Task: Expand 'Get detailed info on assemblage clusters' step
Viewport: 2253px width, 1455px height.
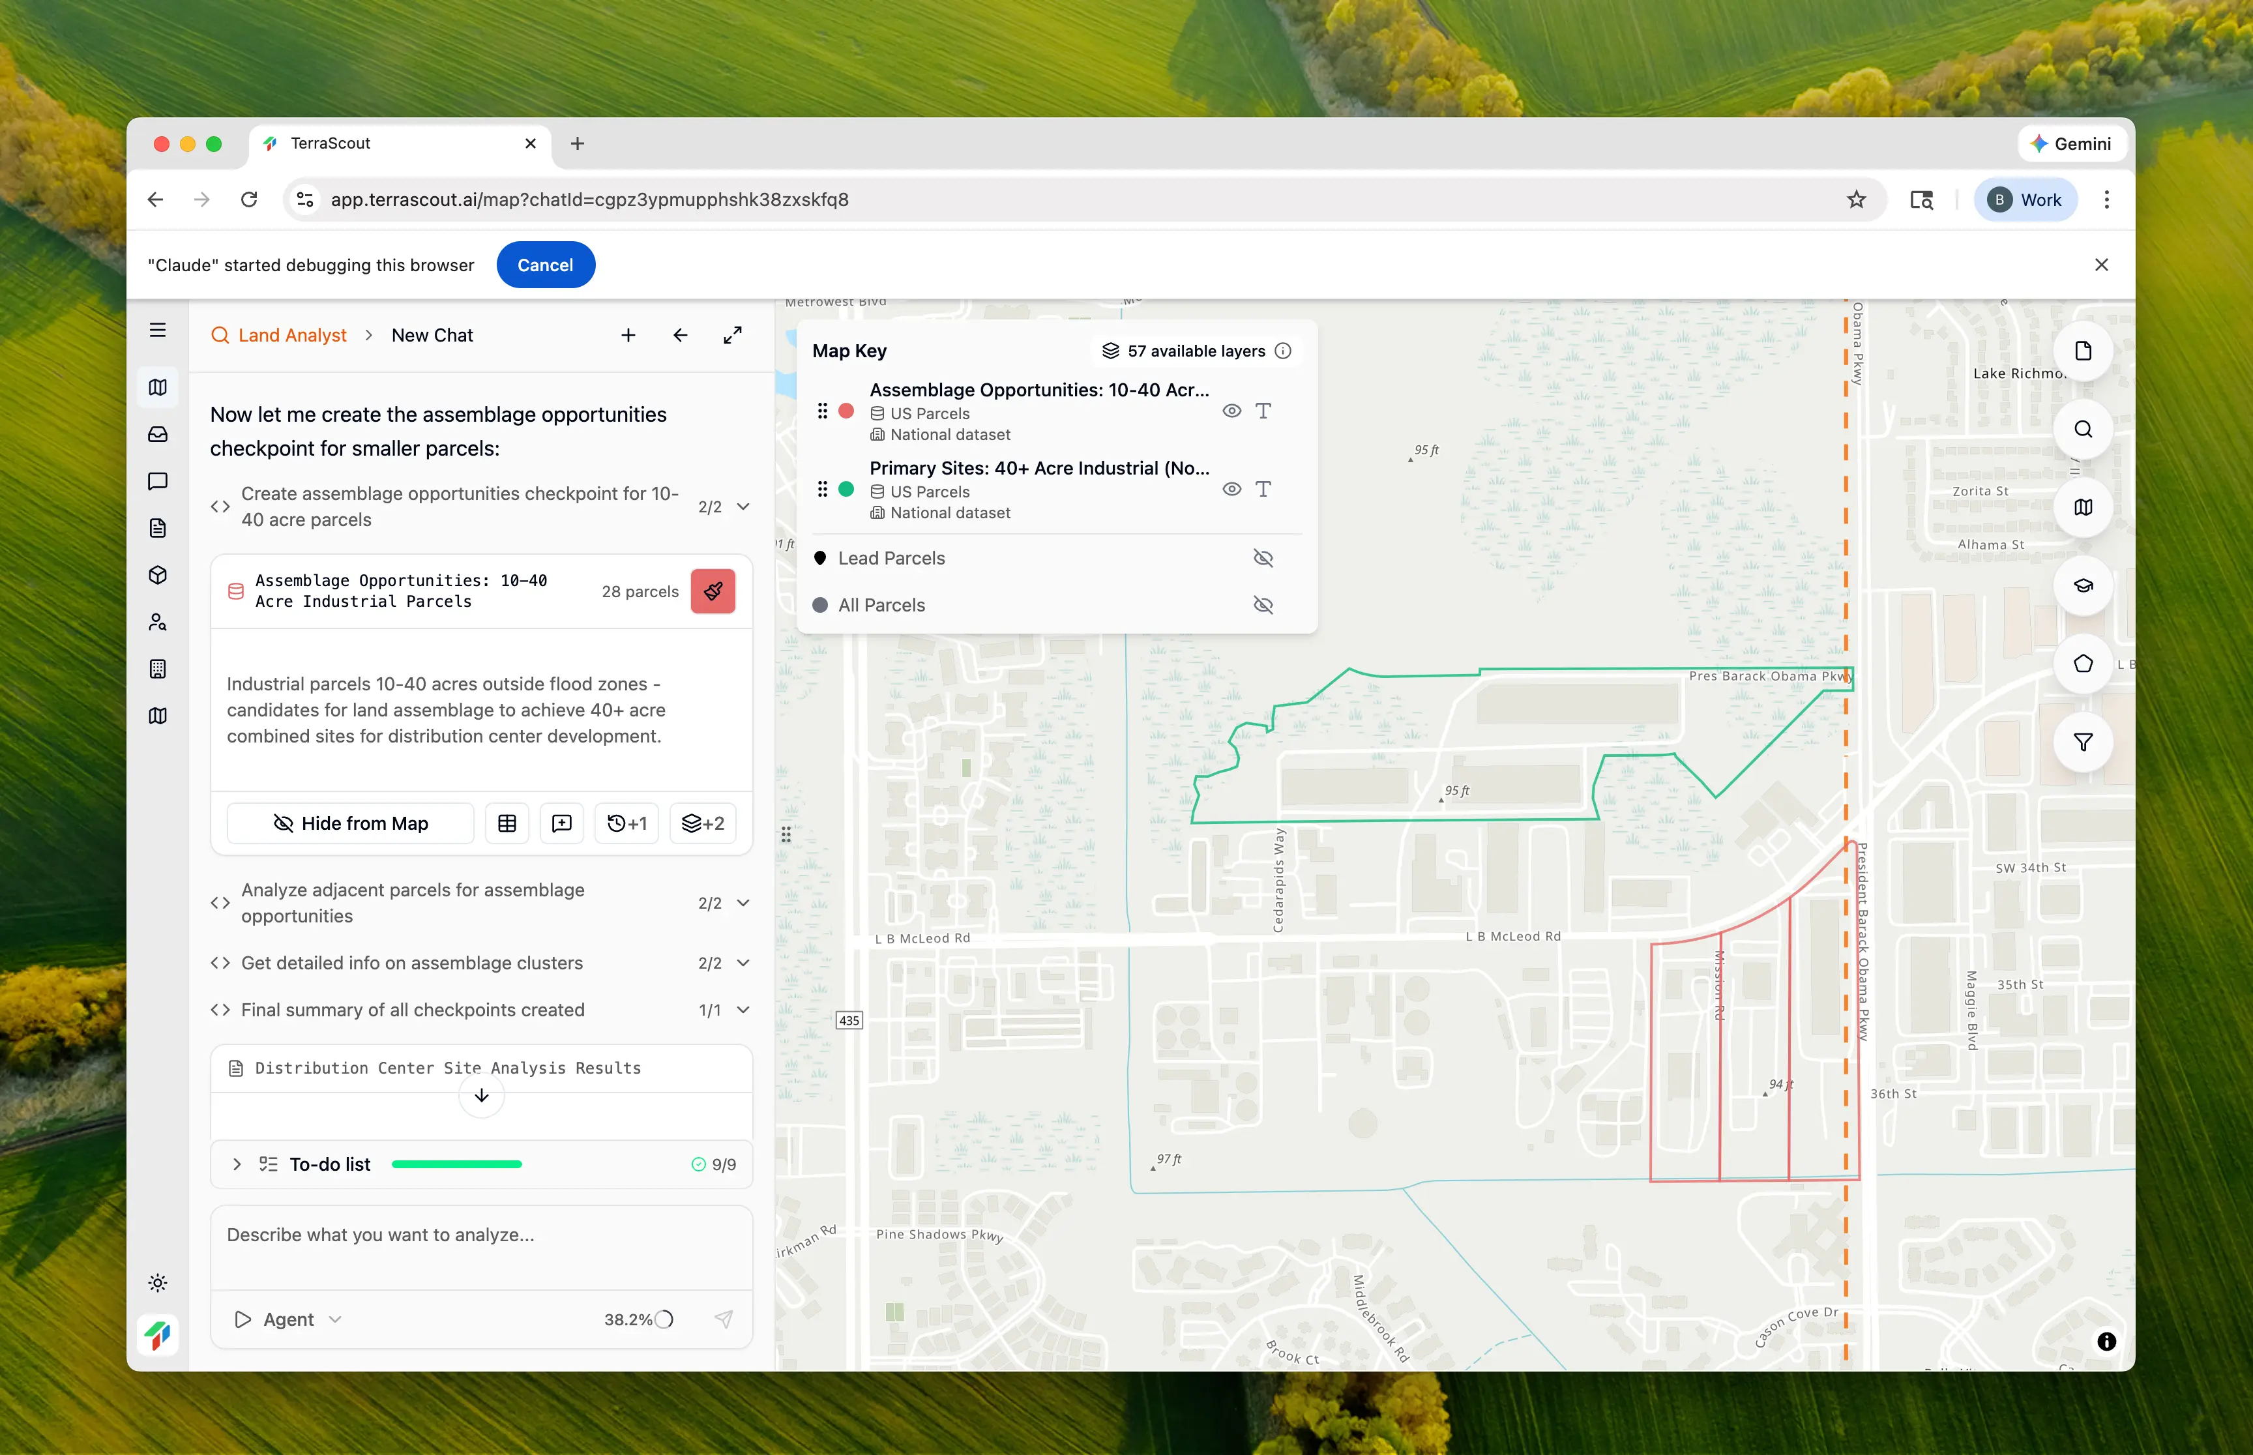Action: click(743, 963)
